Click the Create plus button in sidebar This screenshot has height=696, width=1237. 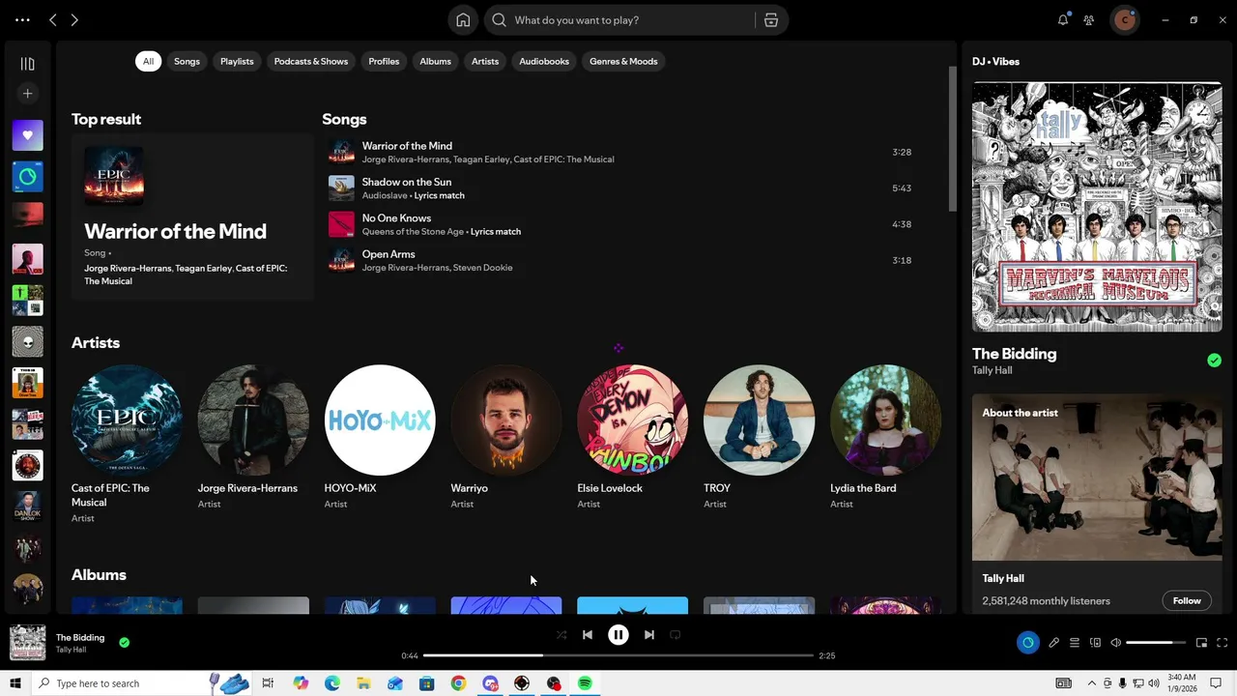point(27,94)
